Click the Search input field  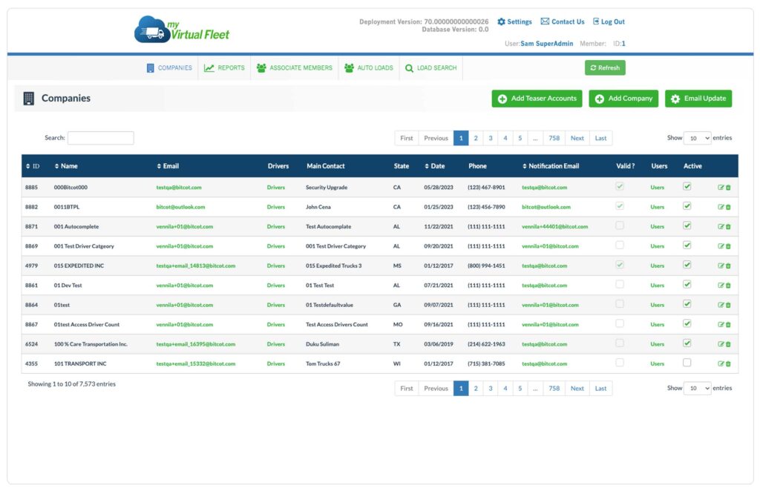click(x=100, y=138)
